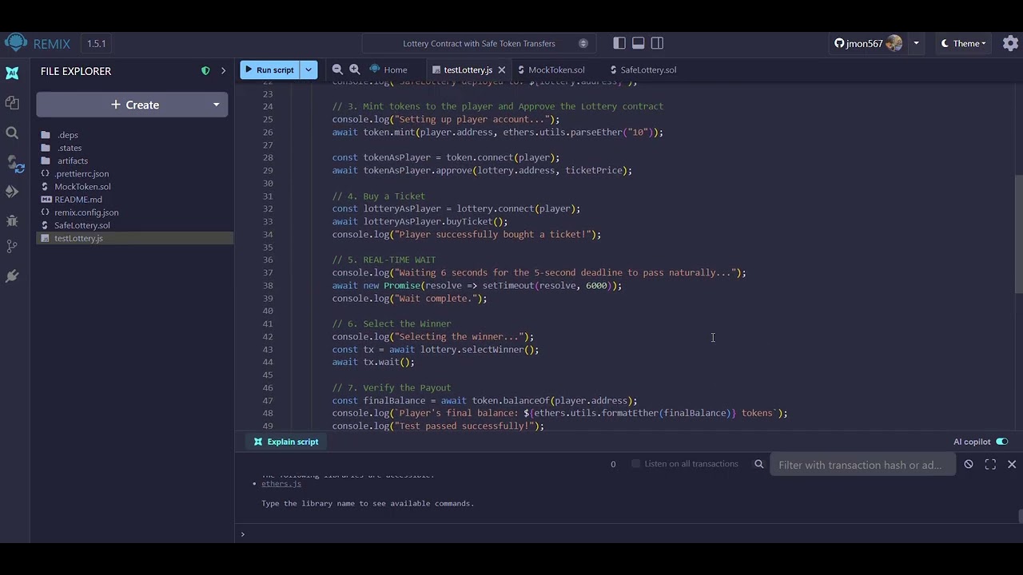The image size is (1023, 575).
Task: Click the terminal search magnifier icon
Action: click(759, 464)
